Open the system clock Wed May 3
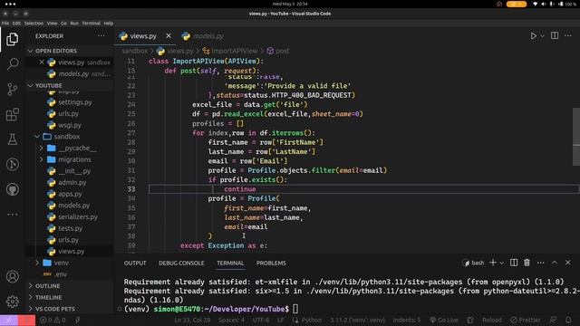This screenshot has width=580, height=326. pyautogui.click(x=290, y=4)
